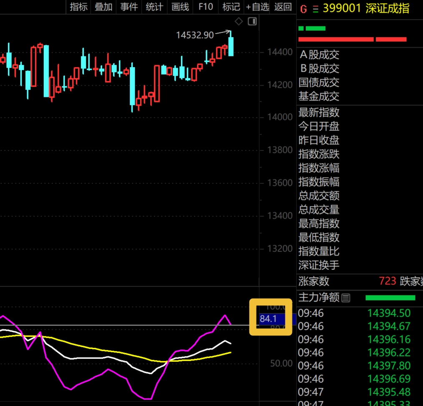
Task: Click the 14532.90 high price annotation
Action: click(195, 35)
